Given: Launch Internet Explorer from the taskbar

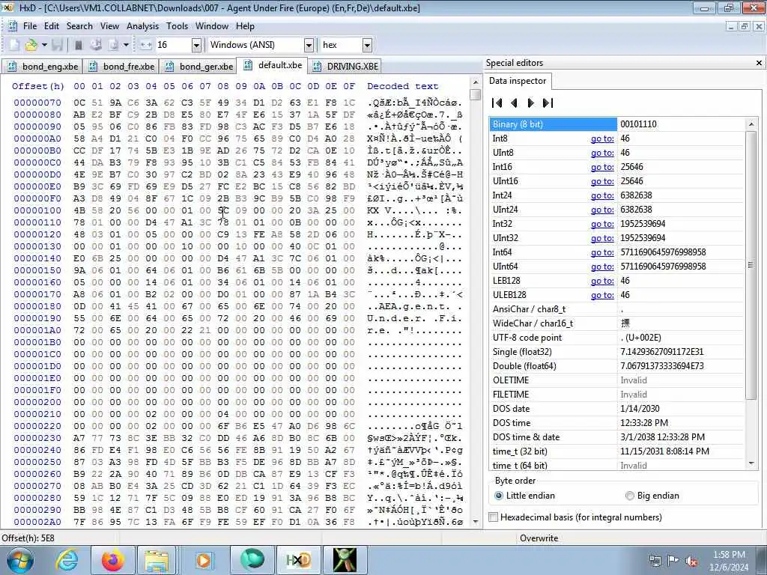Looking at the screenshot, I should (x=67, y=560).
